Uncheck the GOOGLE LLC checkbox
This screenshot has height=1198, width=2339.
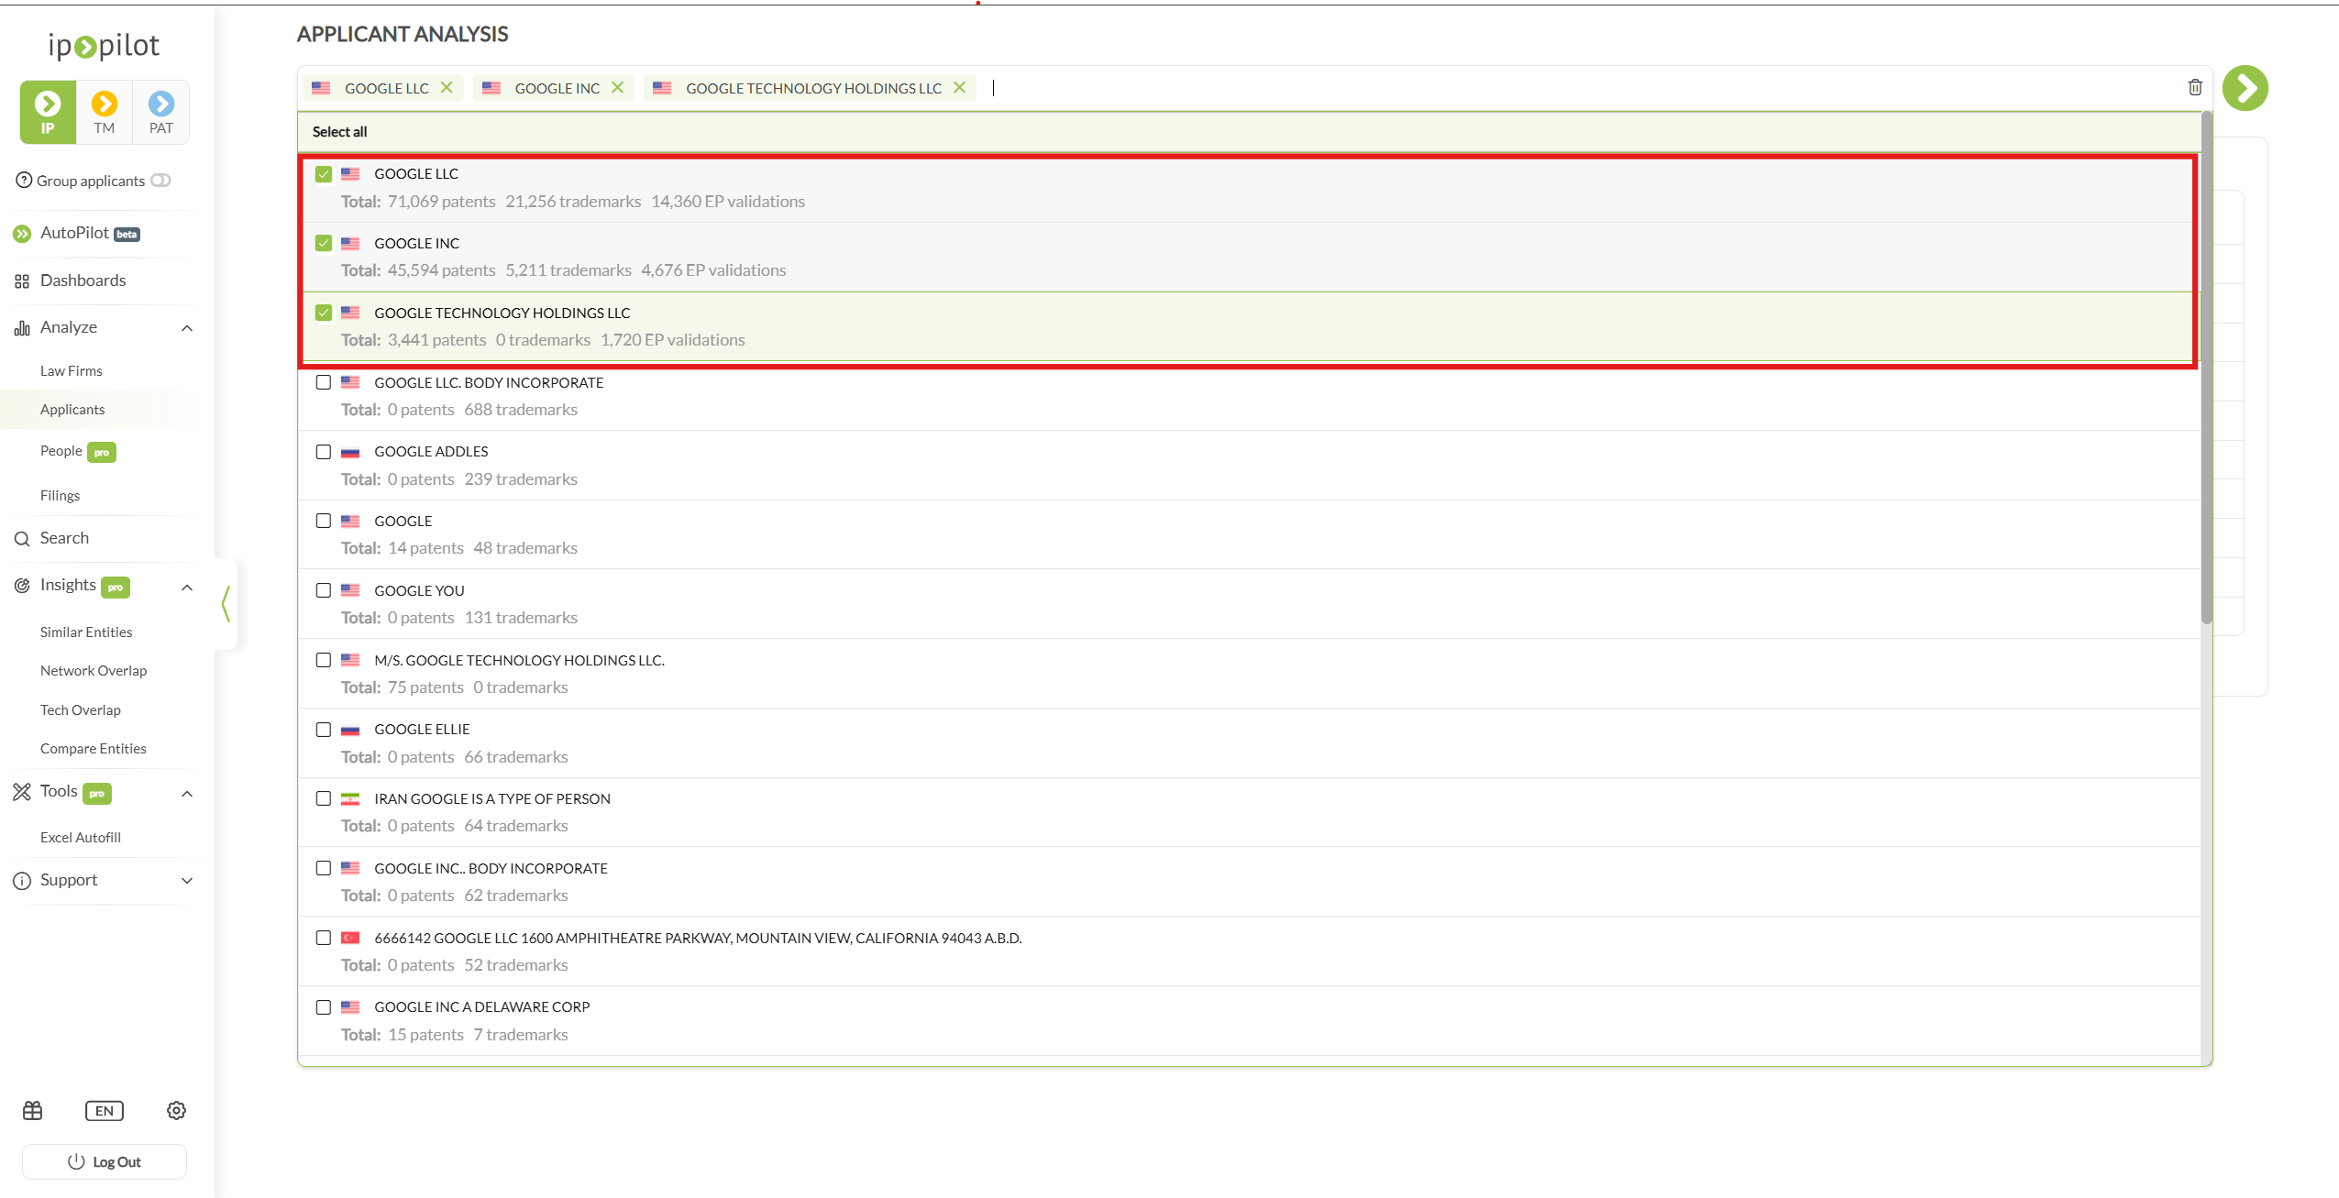click(324, 174)
